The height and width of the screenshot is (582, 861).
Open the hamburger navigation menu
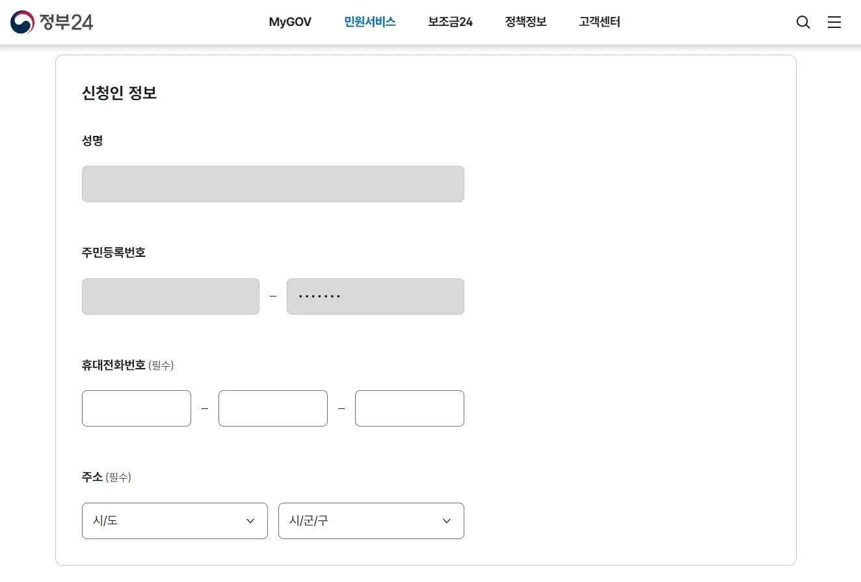[834, 21]
